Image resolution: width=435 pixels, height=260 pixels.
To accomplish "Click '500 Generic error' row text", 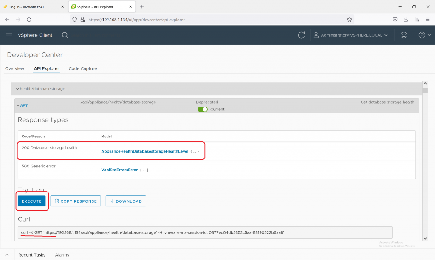I will pos(39,166).
